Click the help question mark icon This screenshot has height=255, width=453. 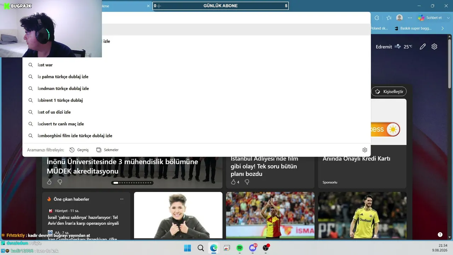(x=440, y=234)
